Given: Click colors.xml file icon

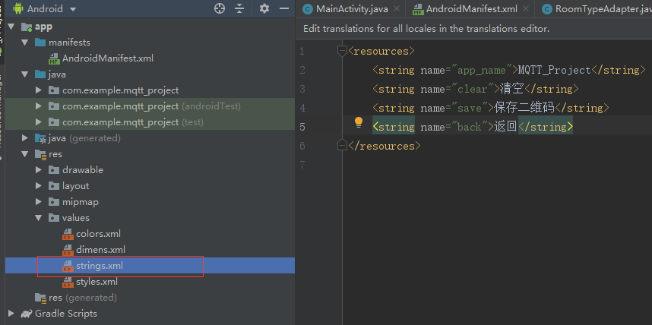Looking at the screenshot, I should (68, 234).
